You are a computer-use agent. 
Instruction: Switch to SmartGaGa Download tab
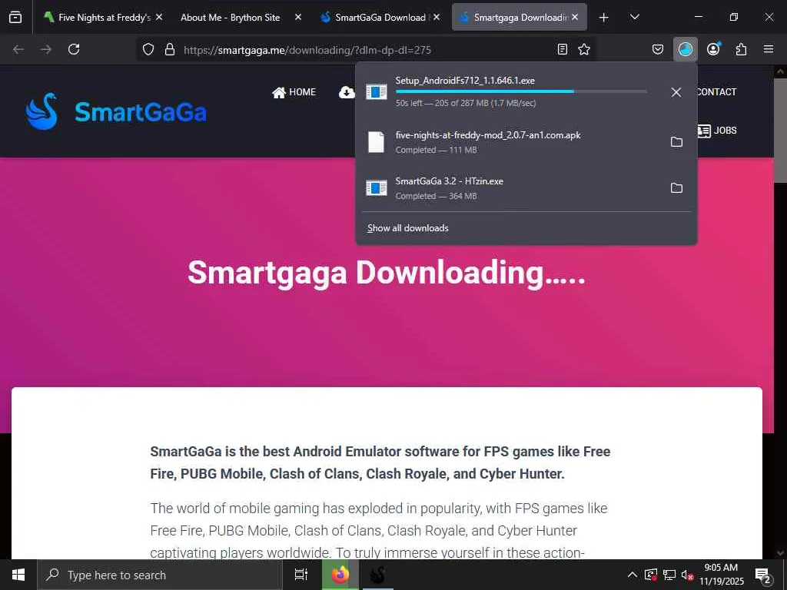[380, 17]
